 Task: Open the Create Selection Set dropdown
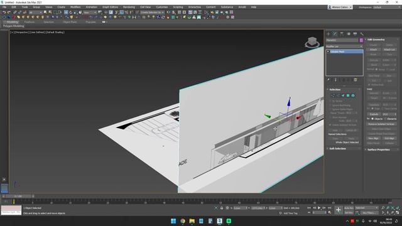pyautogui.click(x=152, y=13)
